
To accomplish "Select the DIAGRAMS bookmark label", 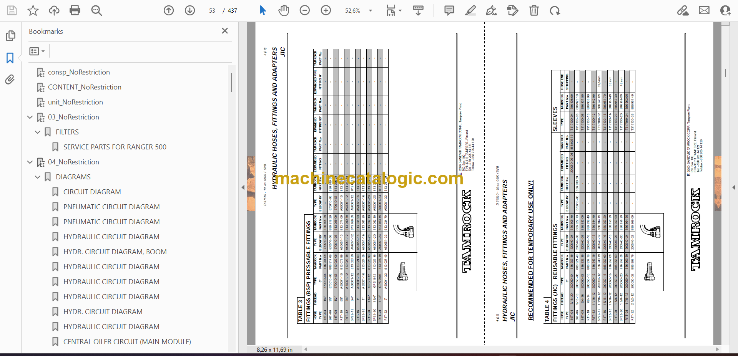I will 73,177.
